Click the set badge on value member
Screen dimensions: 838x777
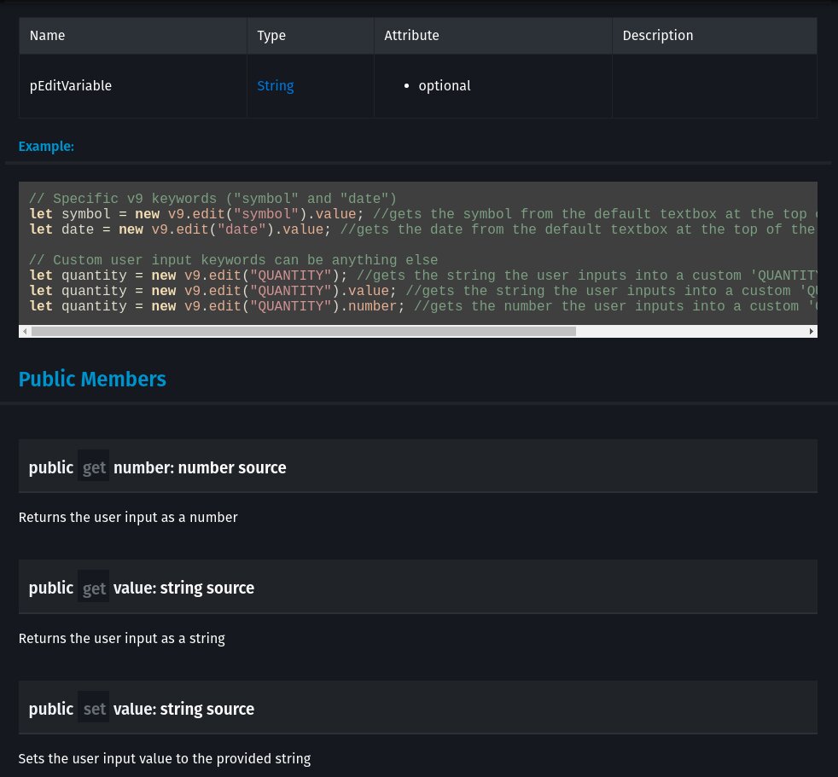(94, 709)
